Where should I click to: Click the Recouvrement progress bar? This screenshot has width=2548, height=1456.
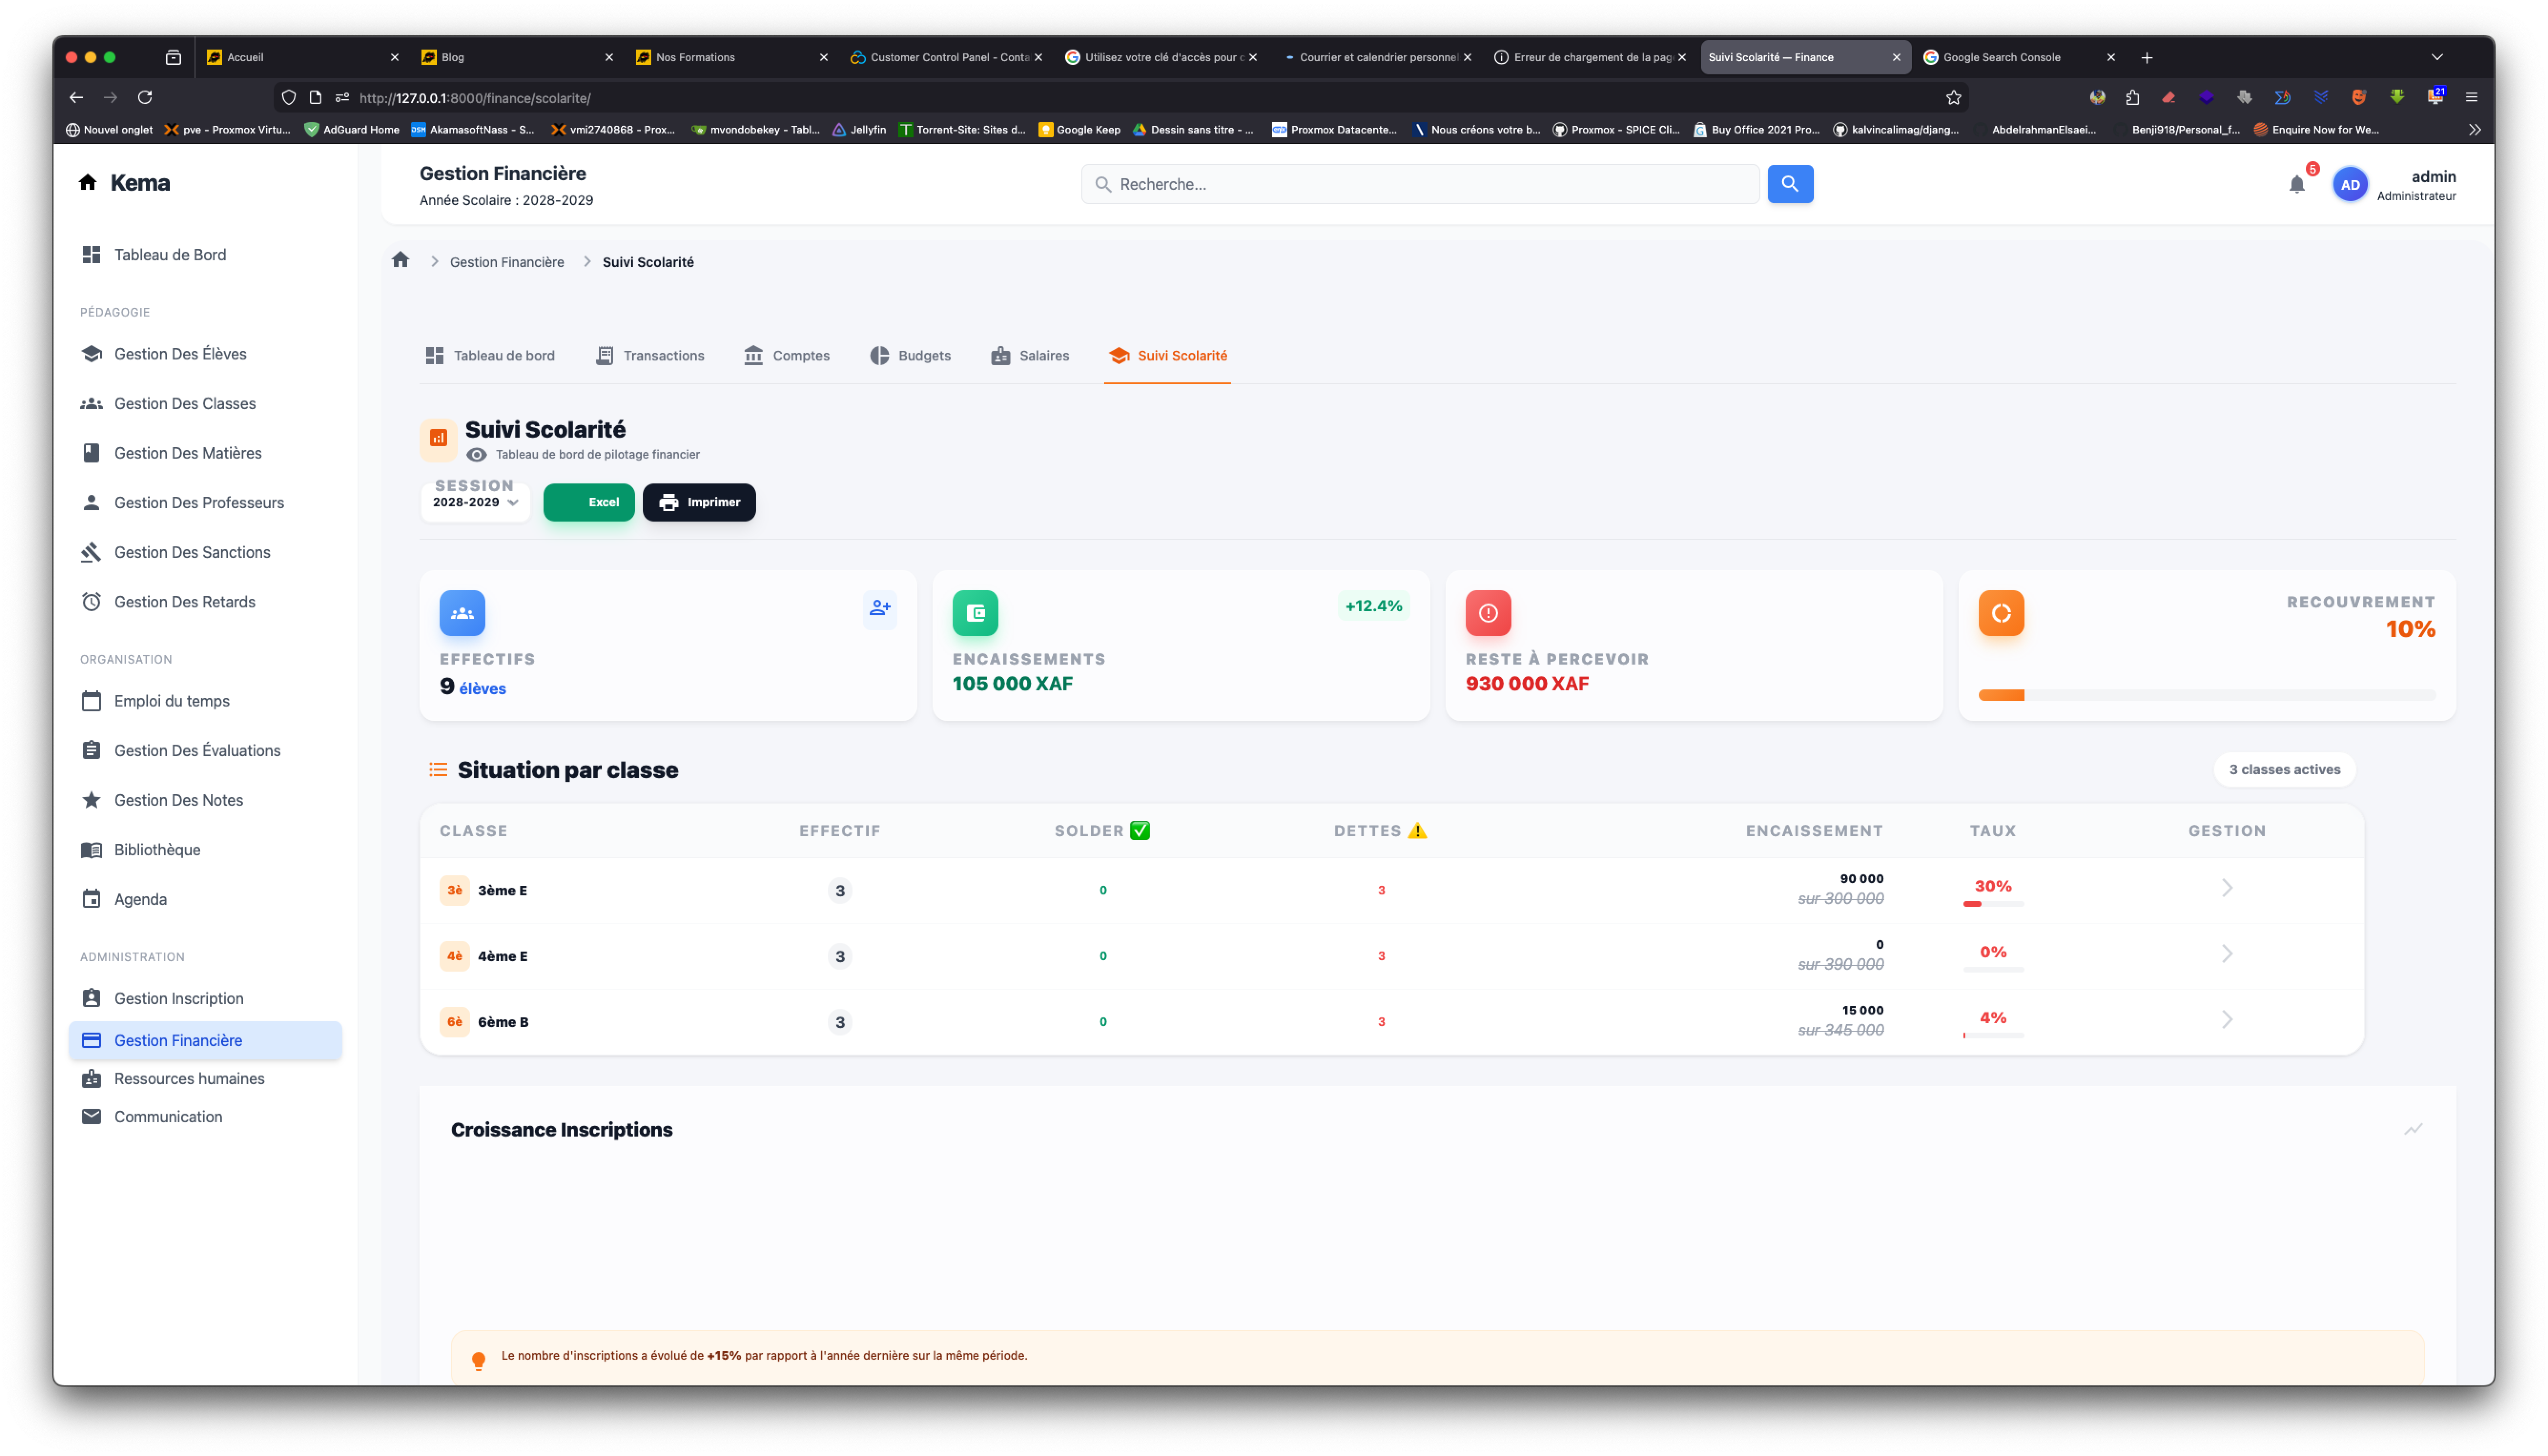click(x=2206, y=695)
